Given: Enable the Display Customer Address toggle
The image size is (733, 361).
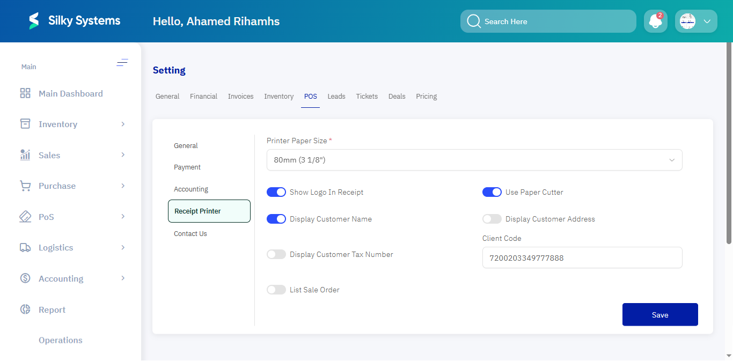Looking at the screenshot, I should click(x=492, y=219).
